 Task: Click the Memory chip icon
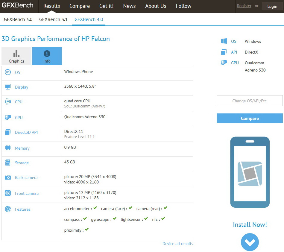point(8,148)
